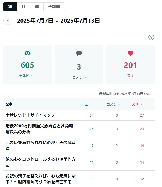Switch to the 月 period tab
Image resolution: width=162 pixels, height=187 pixels.
coord(24,7)
